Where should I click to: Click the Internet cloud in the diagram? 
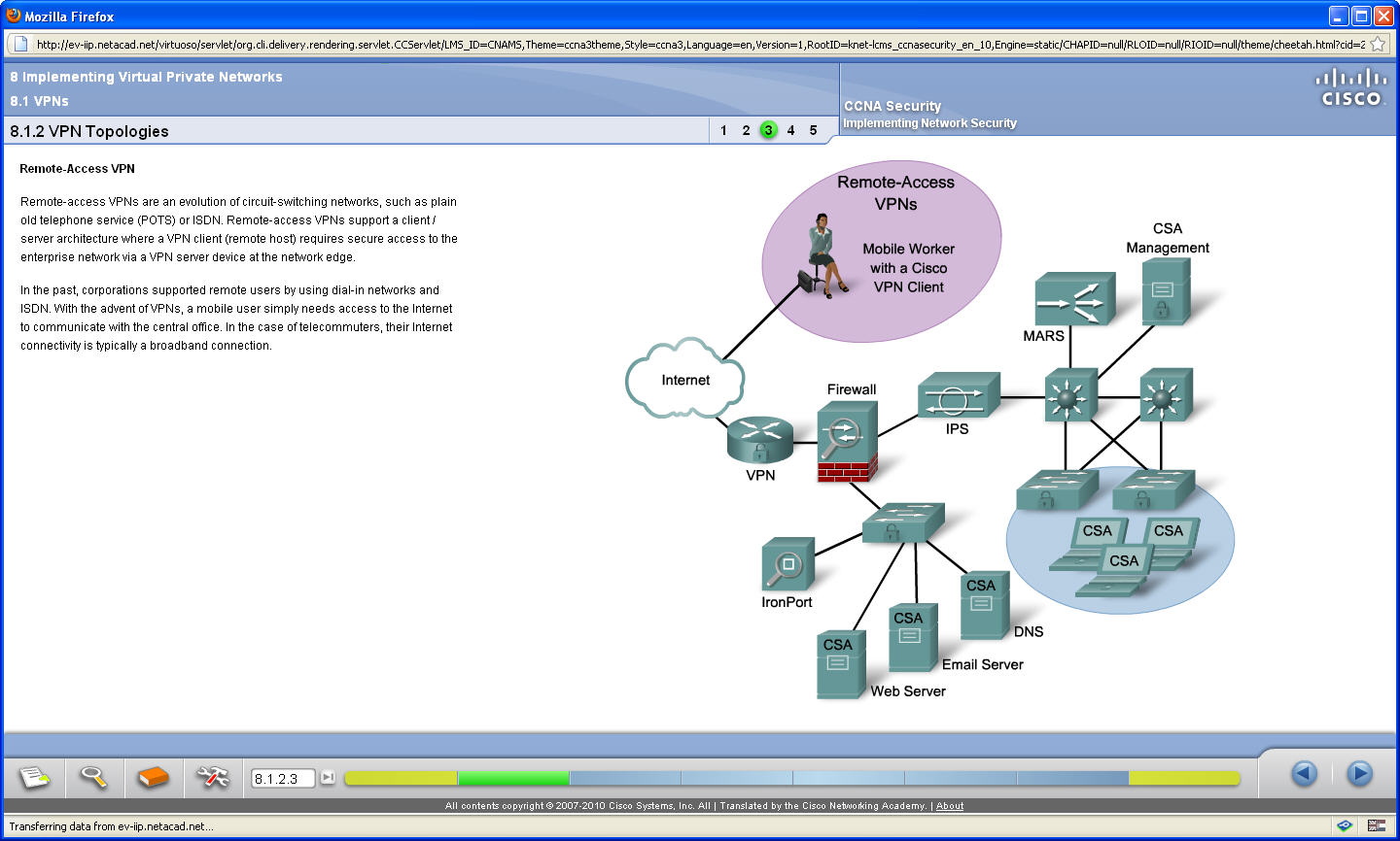[685, 379]
